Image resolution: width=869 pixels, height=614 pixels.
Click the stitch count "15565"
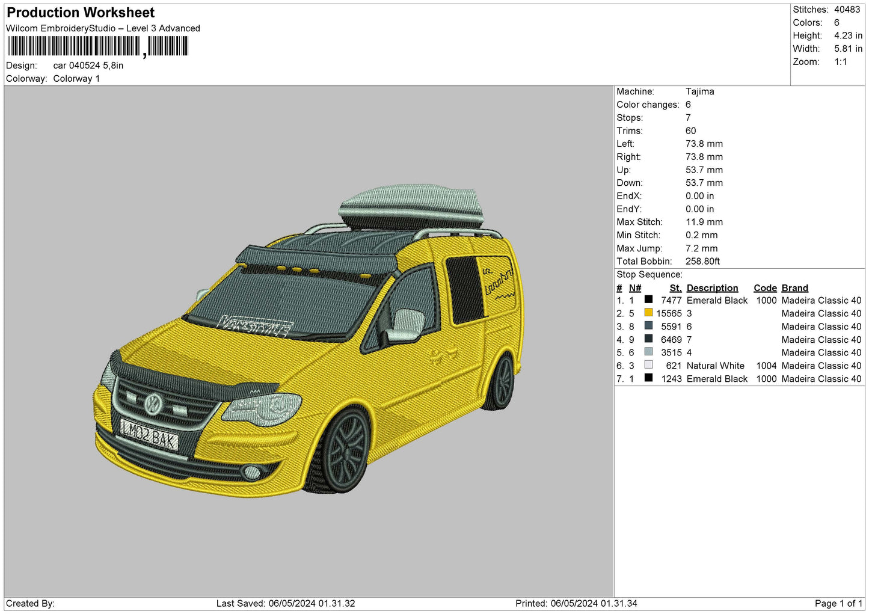[669, 314]
